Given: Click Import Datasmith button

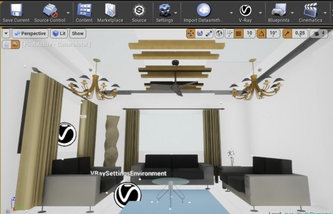Looking at the screenshot, I should tap(204, 13).
